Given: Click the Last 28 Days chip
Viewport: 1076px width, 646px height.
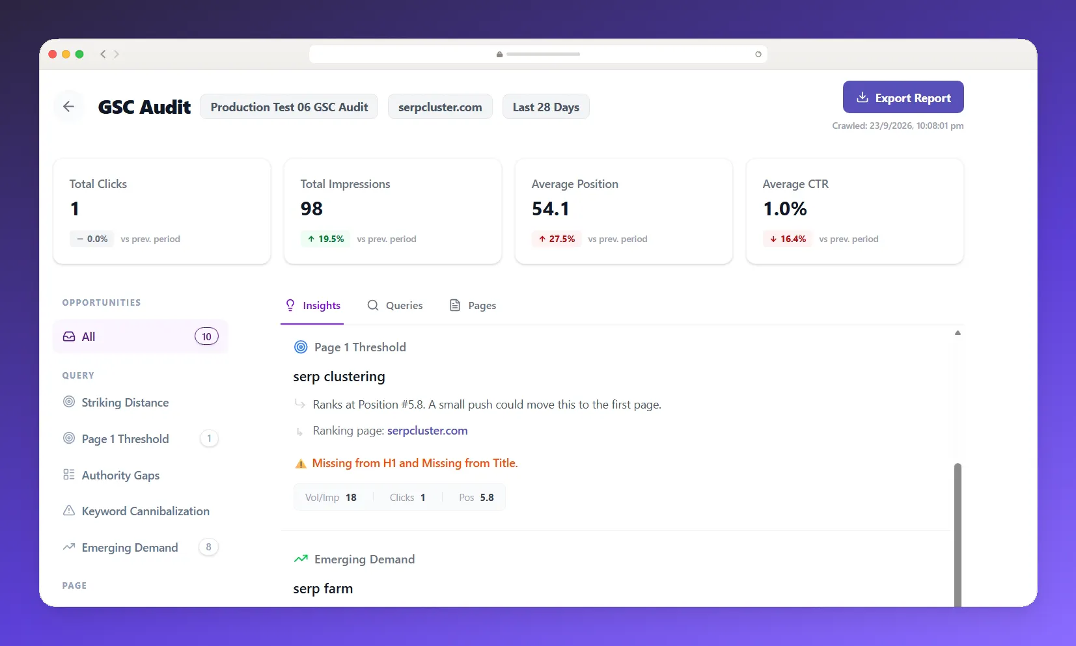Looking at the screenshot, I should pos(546,107).
